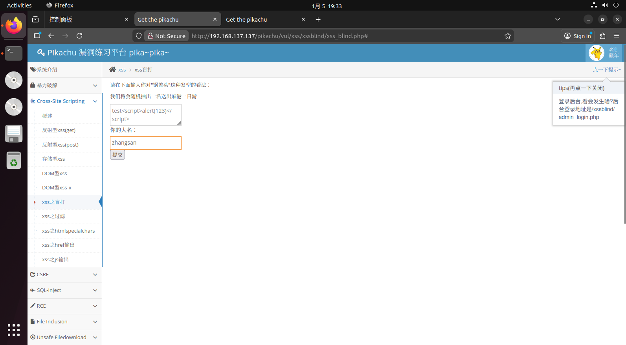
Task: Close the 控制面板 tab
Action: (x=127, y=19)
